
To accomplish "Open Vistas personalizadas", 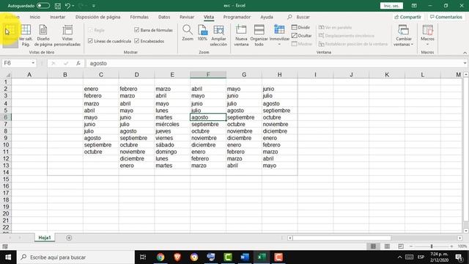I will (x=67, y=35).
